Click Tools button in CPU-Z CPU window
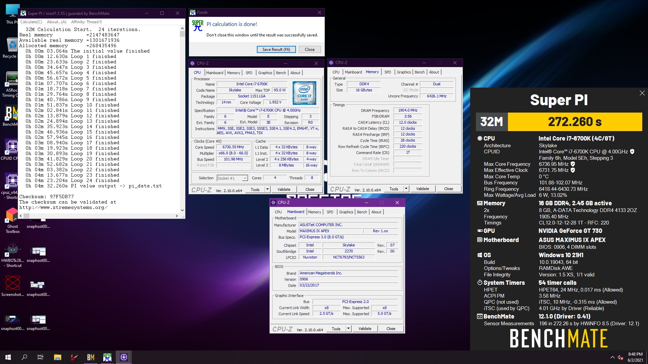 click(255, 189)
